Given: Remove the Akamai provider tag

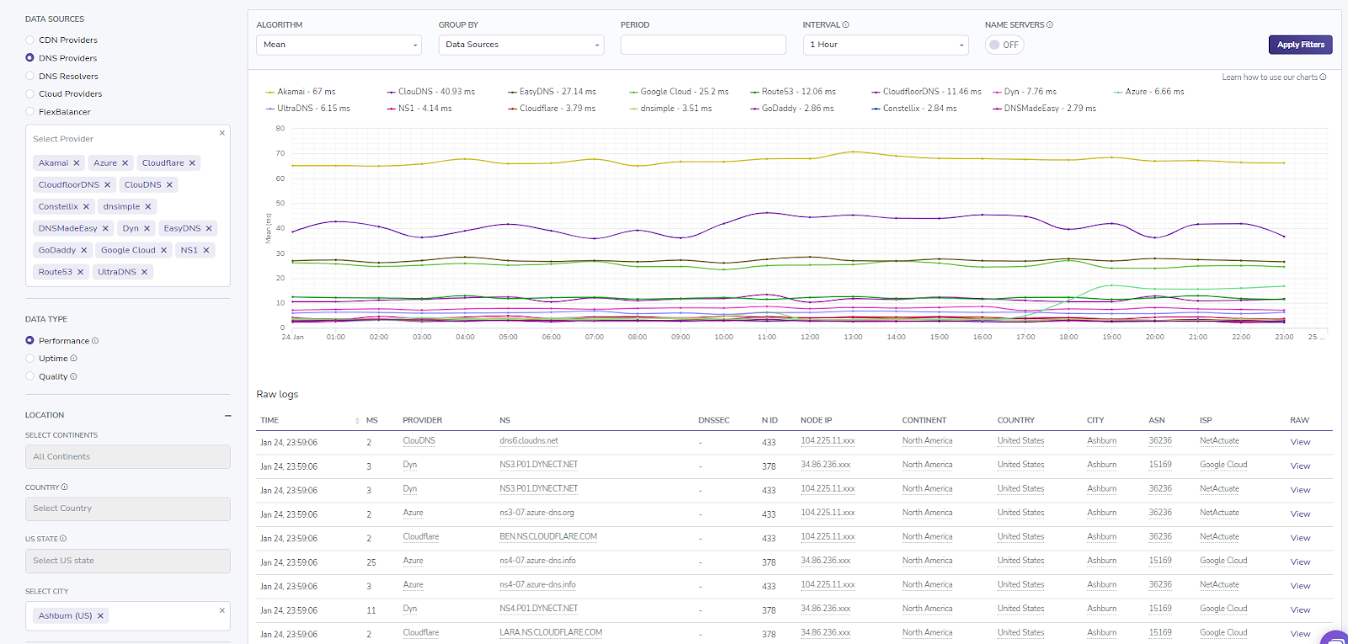Looking at the screenshot, I should pyautogui.click(x=77, y=163).
